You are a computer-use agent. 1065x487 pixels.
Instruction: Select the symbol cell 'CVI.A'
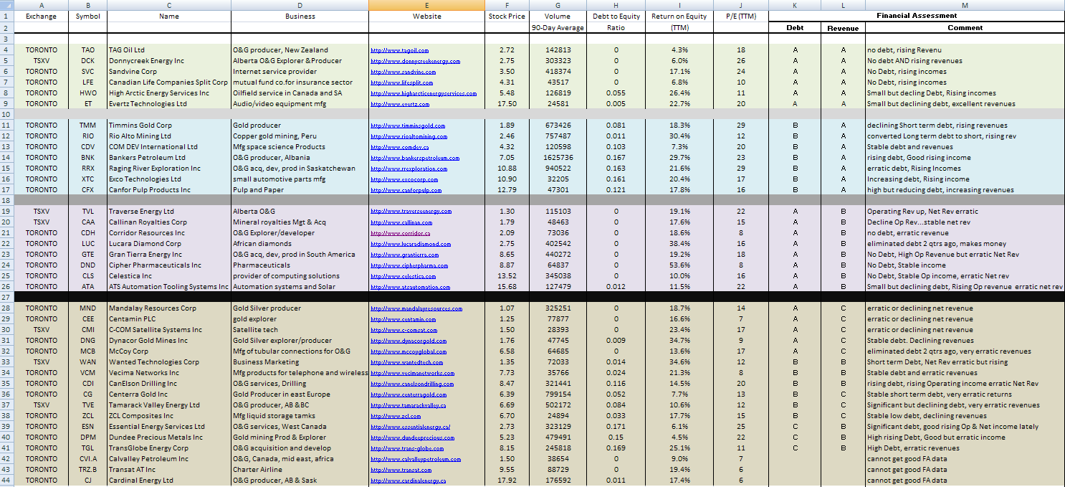[87, 459]
